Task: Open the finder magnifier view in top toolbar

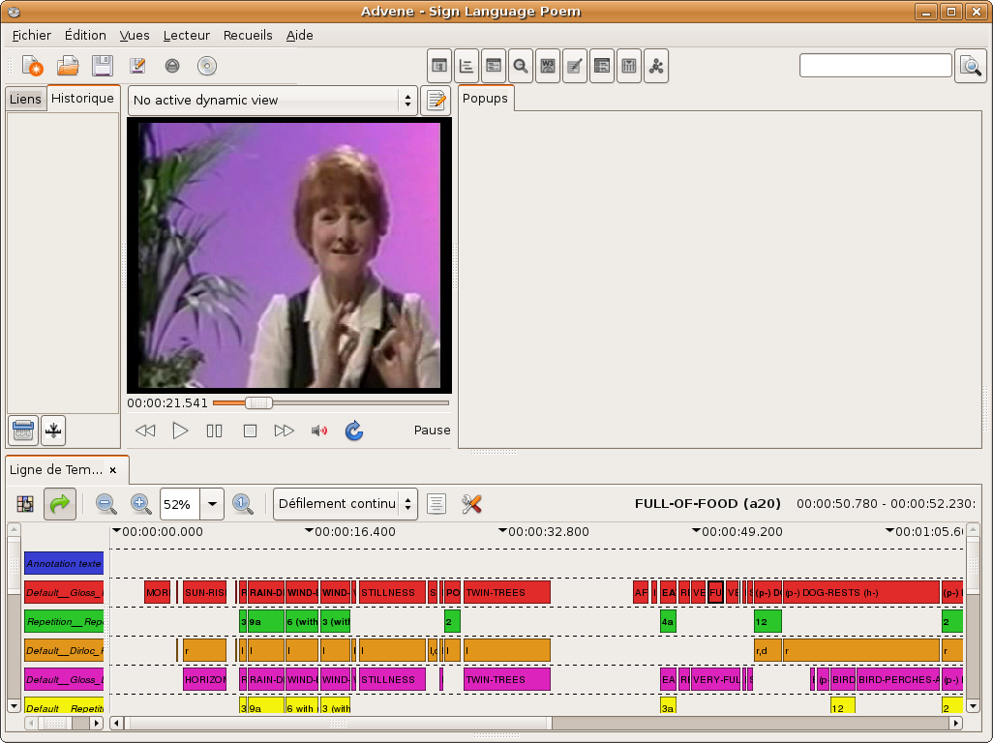Action: [x=521, y=66]
